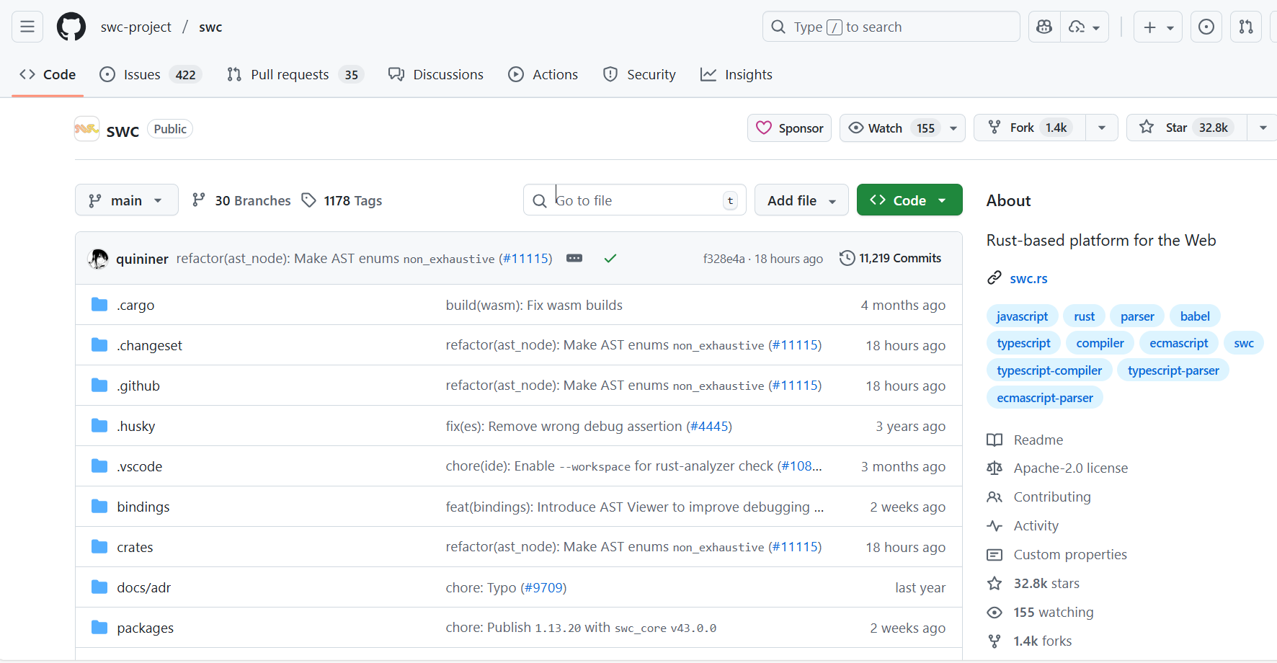Select the ecmascript-parser topic tag
The width and height of the screenshot is (1277, 663).
1045,398
